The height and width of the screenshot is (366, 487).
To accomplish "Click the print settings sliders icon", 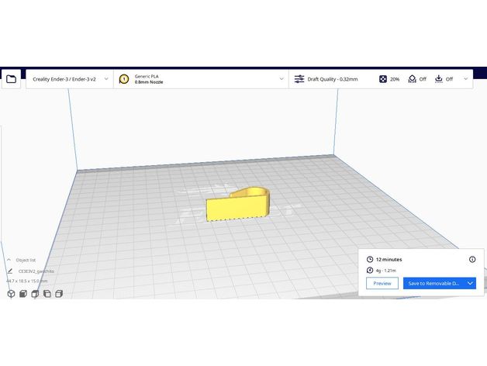I will (299, 79).
